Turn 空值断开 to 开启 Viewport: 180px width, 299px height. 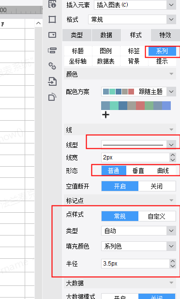tap(120, 186)
